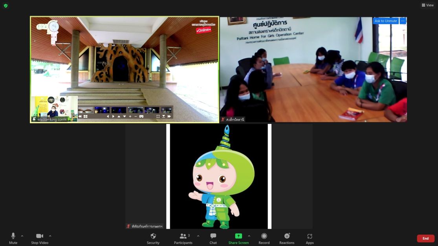Expand the arrow beside Participants
The image size is (438, 246).
(198, 236)
